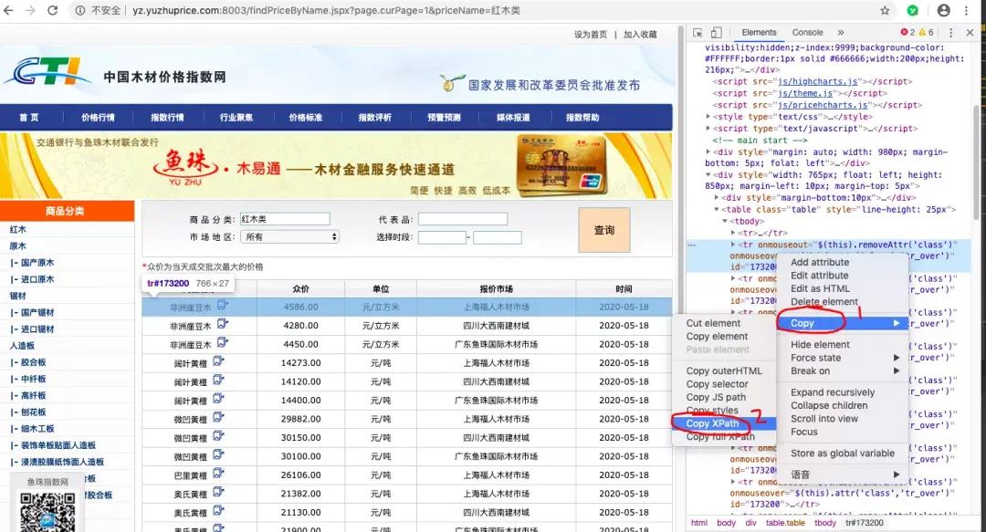
Task: Close the DevTools panel
Action: (970, 33)
